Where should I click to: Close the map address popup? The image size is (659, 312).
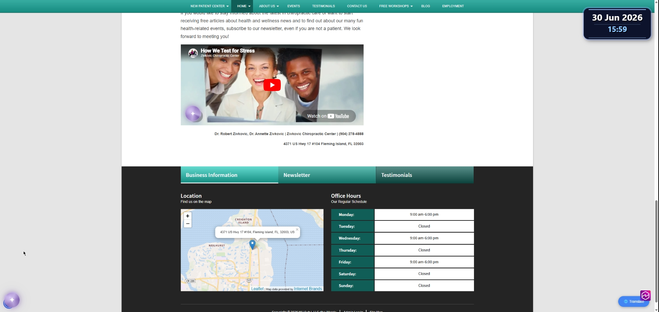tap(297, 230)
